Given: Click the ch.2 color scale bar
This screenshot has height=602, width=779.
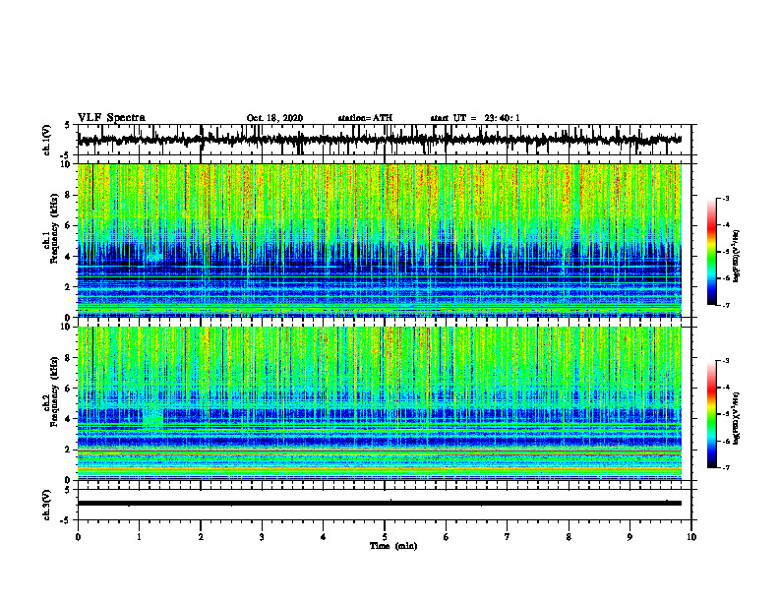Looking at the screenshot, I should click(711, 414).
